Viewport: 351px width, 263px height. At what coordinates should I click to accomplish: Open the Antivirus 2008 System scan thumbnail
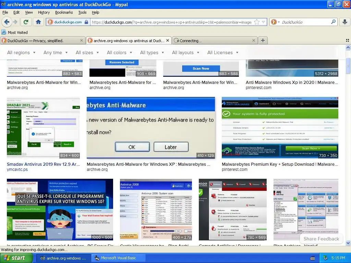click(156, 209)
